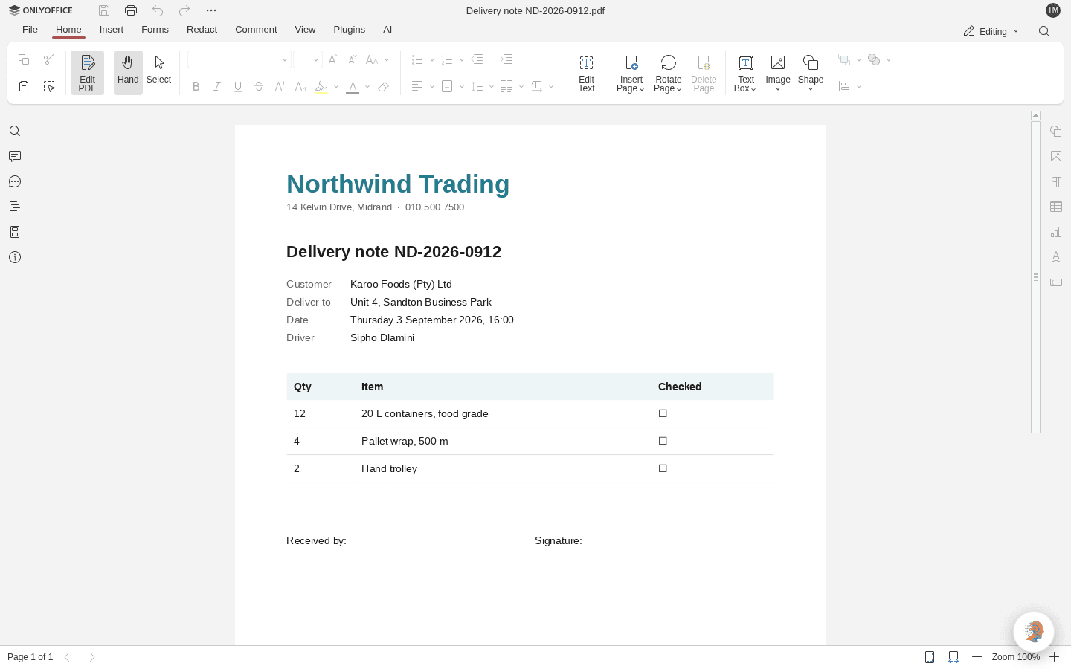1071x669 pixels.
Task: Switch to the Insert tab
Action: pos(112,30)
